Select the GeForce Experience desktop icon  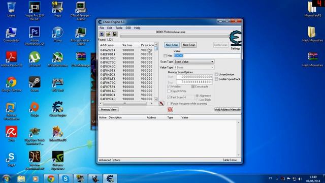pyautogui.click(x=57, y=161)
